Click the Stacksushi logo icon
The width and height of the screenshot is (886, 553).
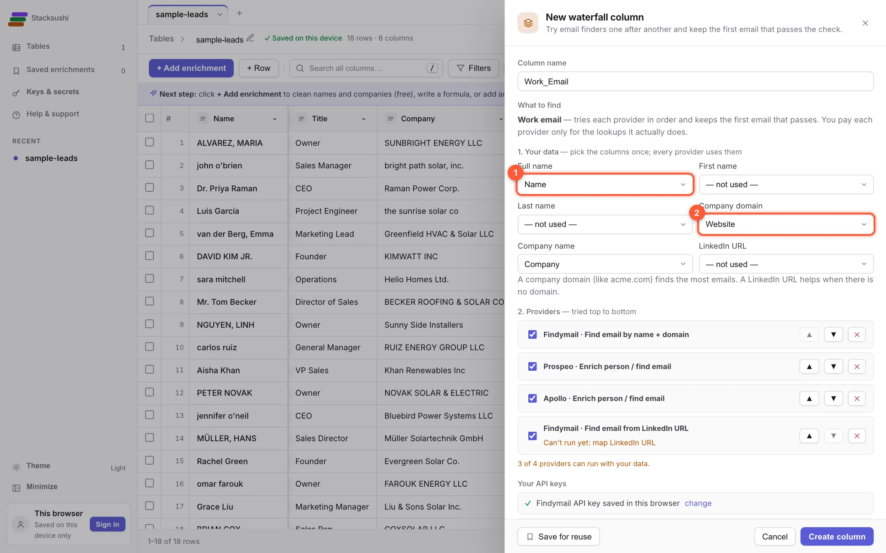[18, 18]
